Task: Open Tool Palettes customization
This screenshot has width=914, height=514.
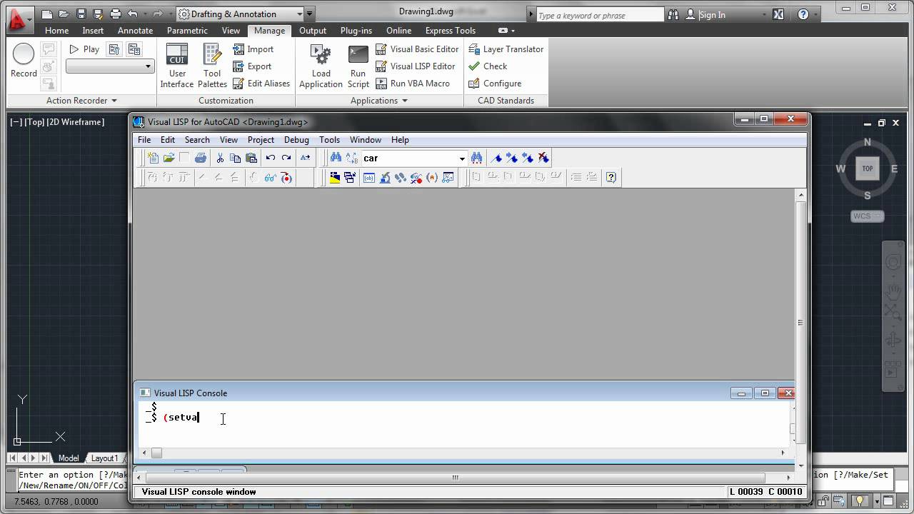Action: pyautogui.click(x=212, y=66)
